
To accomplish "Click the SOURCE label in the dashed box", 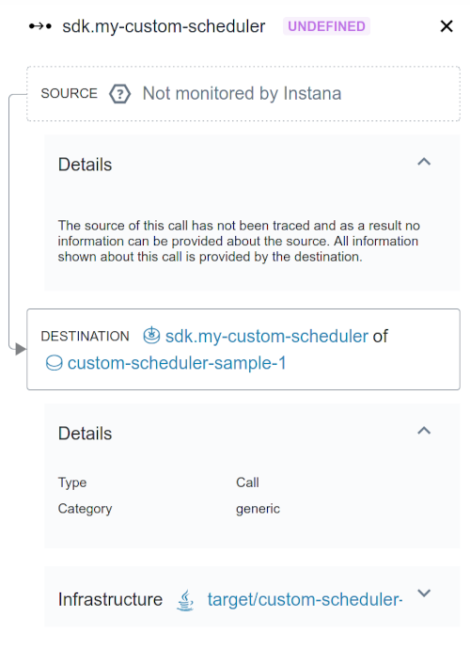I will click(x=69, y=93).
